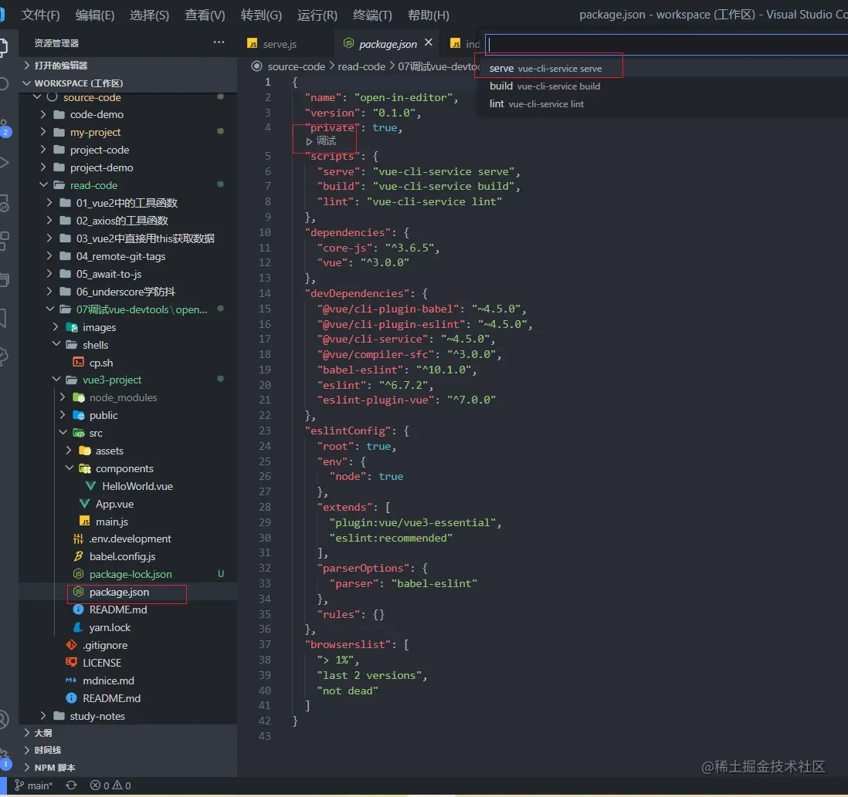Open the Run and Debug activity icon
Image resolution: width=848 pixels, height=797 pixels.
pyautogui.click(x=3, y=162)
